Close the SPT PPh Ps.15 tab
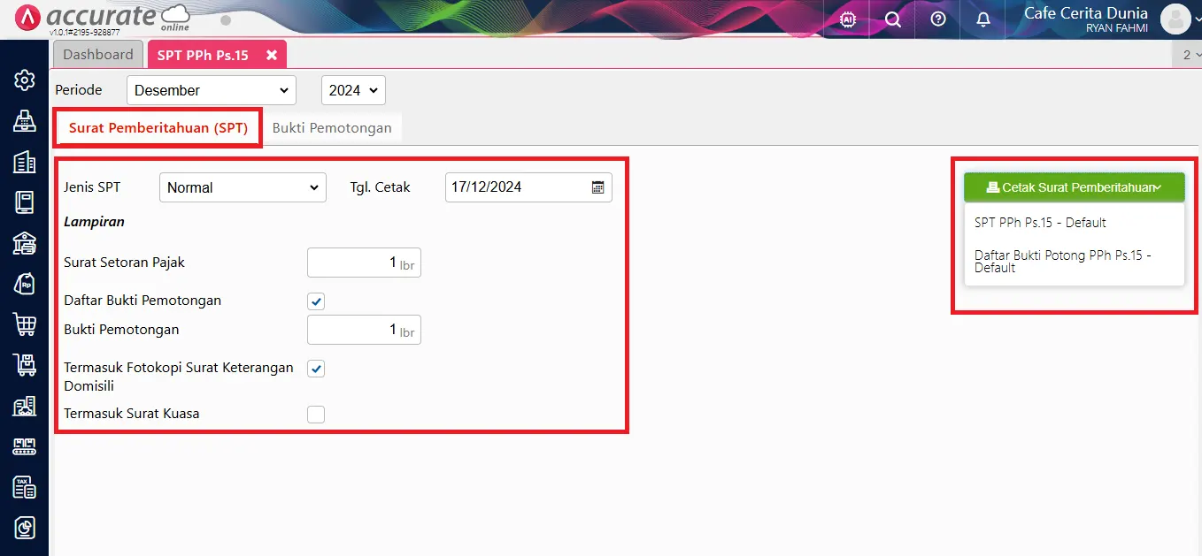The width and height of the screenshot is (1202, 556). point(272,53)
